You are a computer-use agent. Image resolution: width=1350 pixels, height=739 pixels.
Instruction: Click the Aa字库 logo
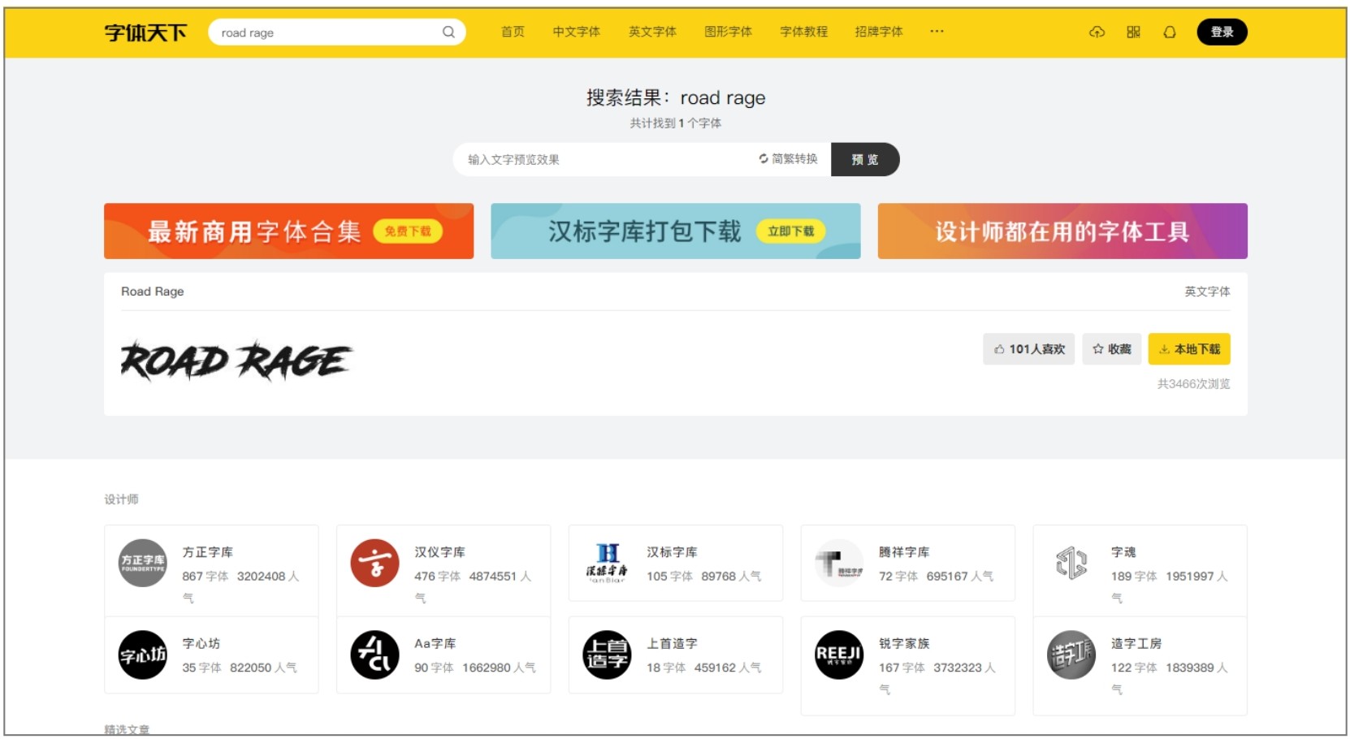375,655
